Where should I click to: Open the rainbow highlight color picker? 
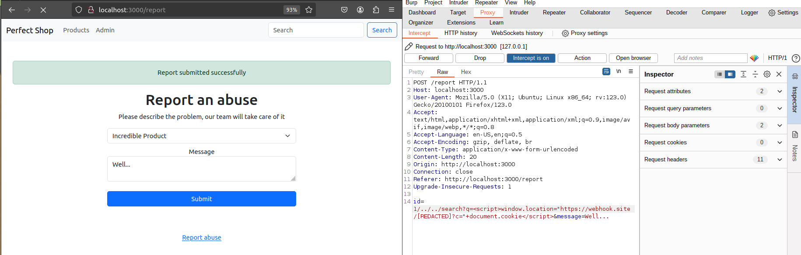pyautogui.click(x=754, y=58)
